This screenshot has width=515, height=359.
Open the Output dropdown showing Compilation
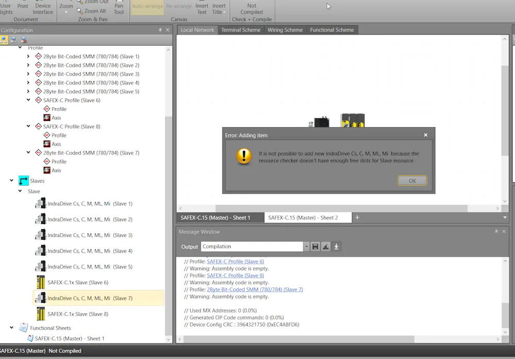tap(306, 247)
